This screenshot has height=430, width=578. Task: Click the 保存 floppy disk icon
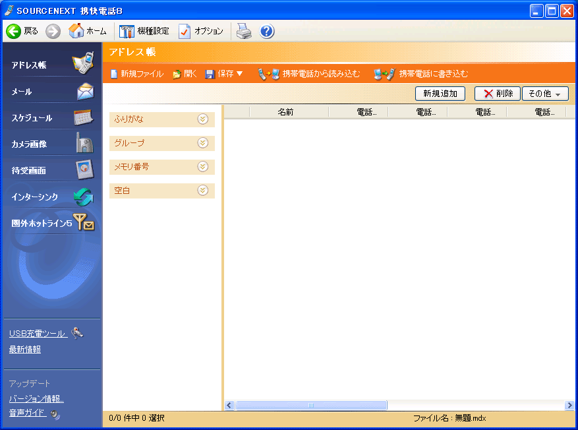(x=210, y=75)
